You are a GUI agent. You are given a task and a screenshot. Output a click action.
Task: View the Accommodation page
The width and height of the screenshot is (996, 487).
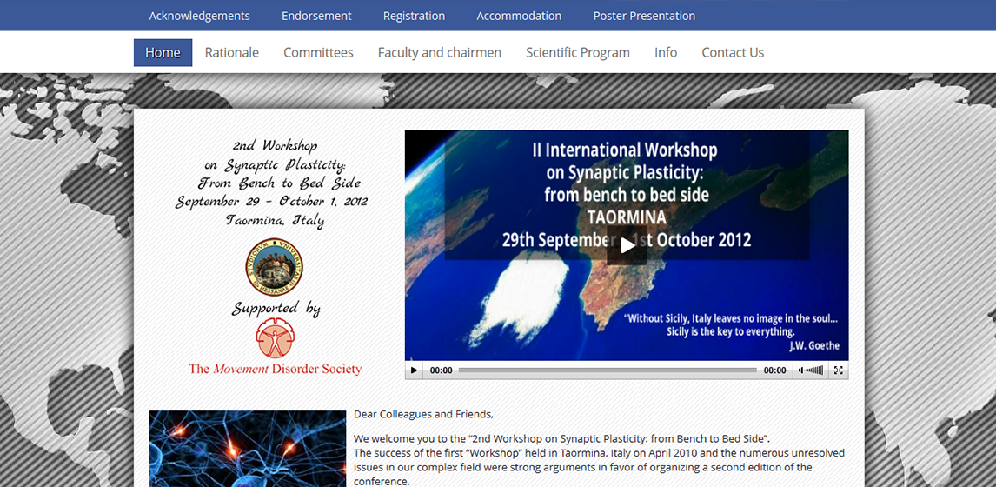[x=519, y=16]
